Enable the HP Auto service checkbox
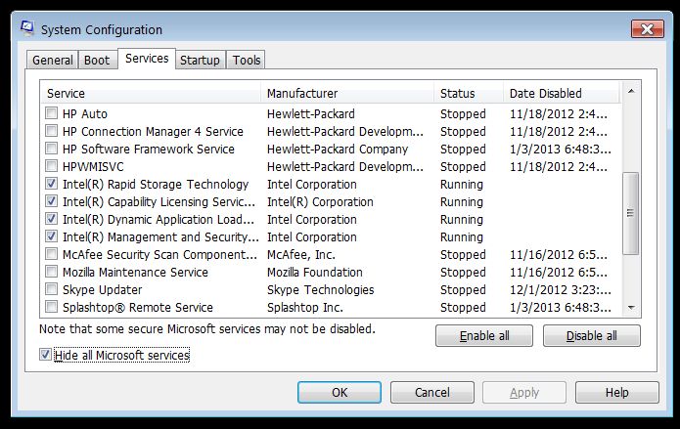The image size is (680, 429). [x=51, y=113]
